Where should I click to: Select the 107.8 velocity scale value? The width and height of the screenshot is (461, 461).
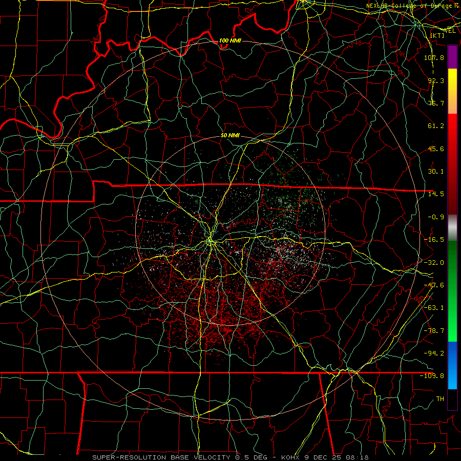coord(434,57)
